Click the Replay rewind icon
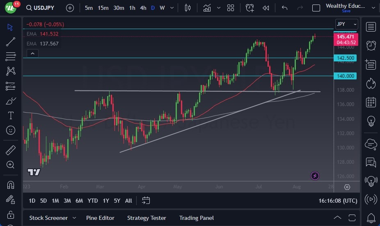This screenshot has width=380, height=226. [x=266, y=8]
